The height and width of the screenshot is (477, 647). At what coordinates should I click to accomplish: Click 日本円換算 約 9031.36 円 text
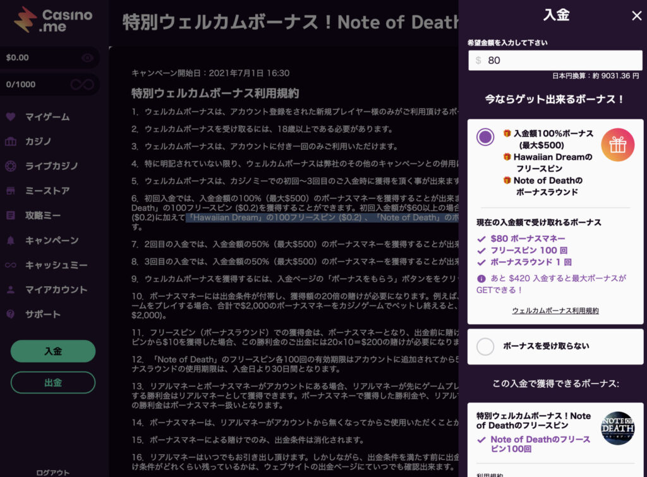(x=595, y=76)
